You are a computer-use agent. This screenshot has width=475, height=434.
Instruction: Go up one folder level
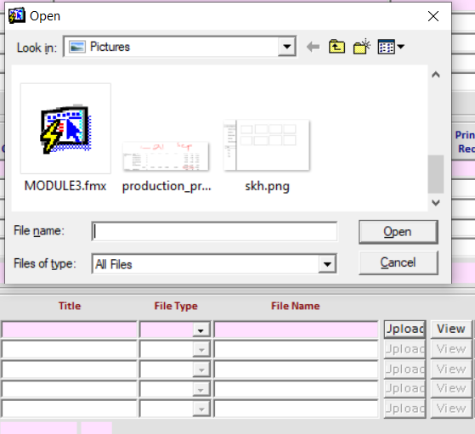pos(336,47)
